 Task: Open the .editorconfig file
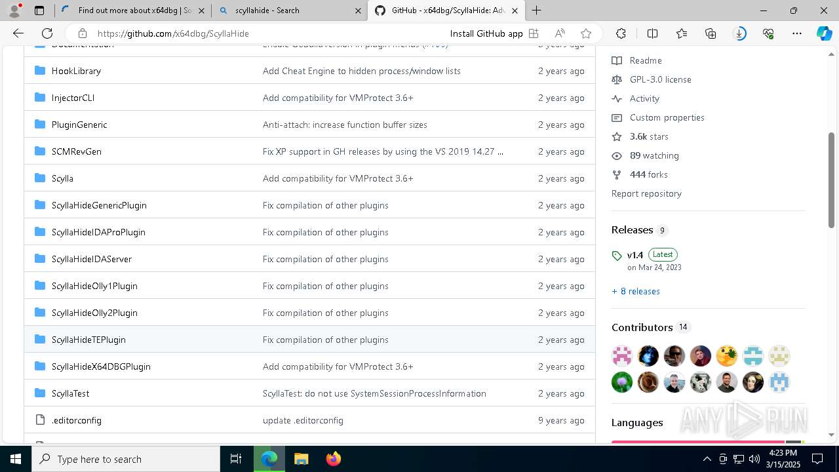point(77,420)
